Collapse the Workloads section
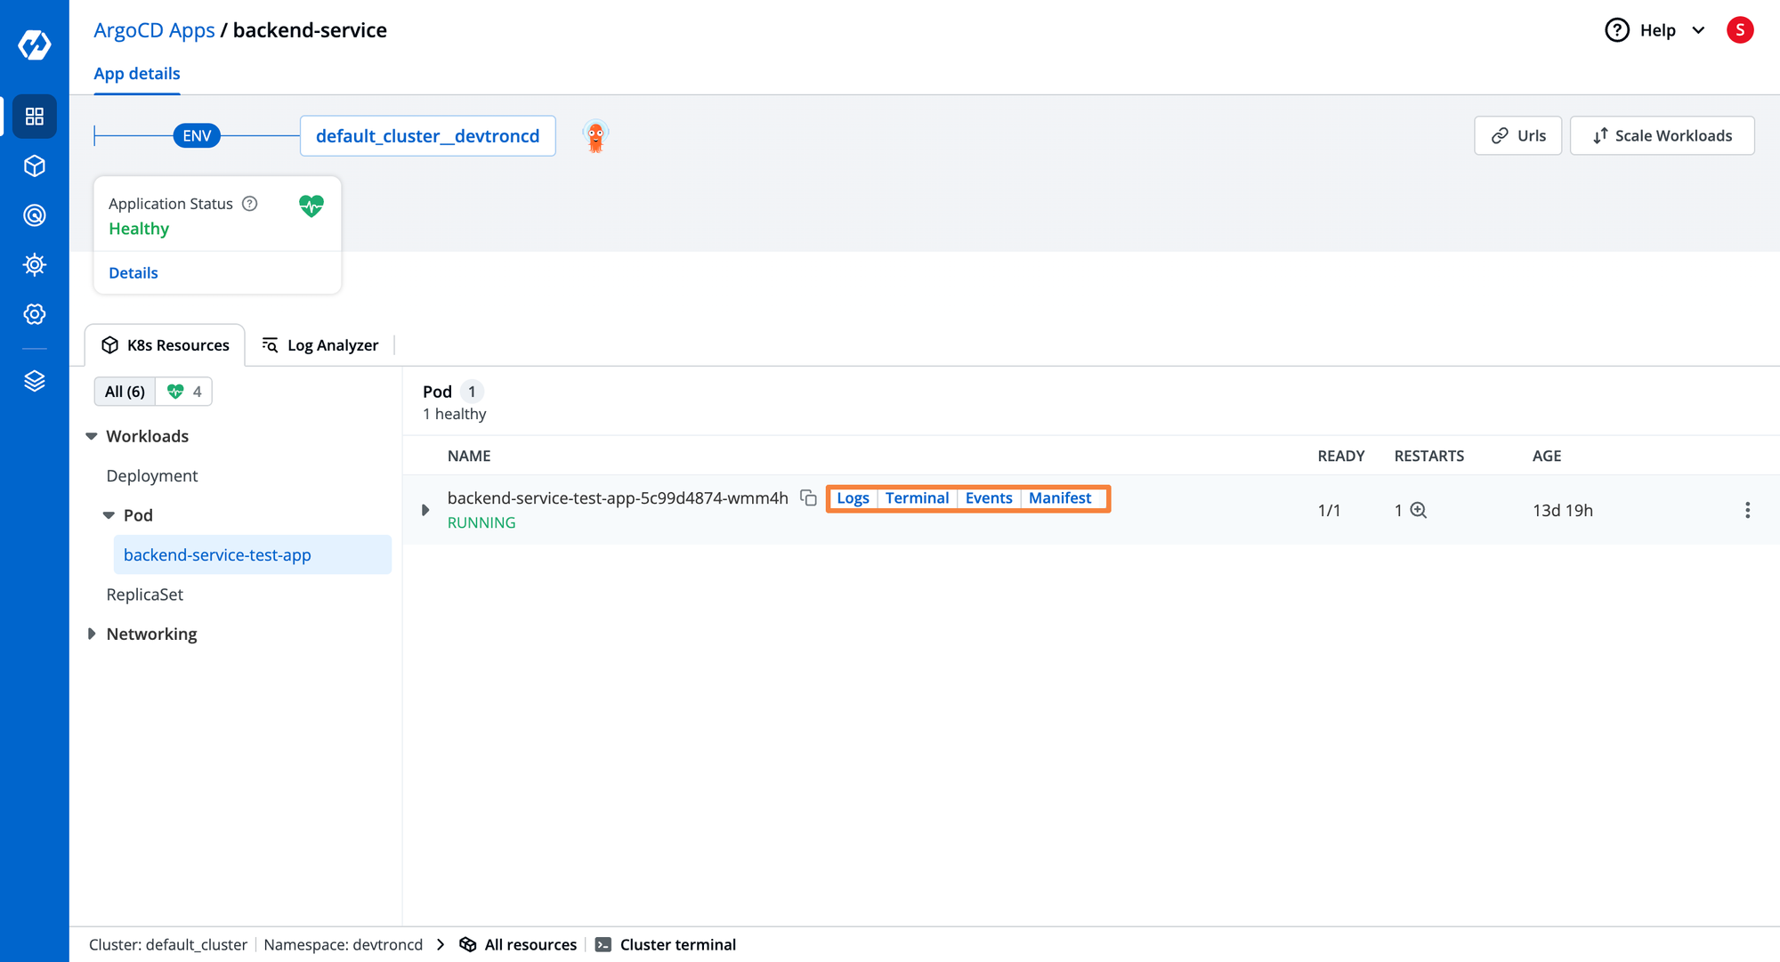The height and width of the screenshot is (962, 1780). point(94,435)
